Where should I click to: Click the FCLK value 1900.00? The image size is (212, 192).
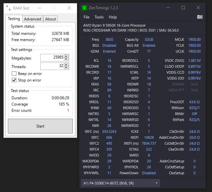coord(194,45)
